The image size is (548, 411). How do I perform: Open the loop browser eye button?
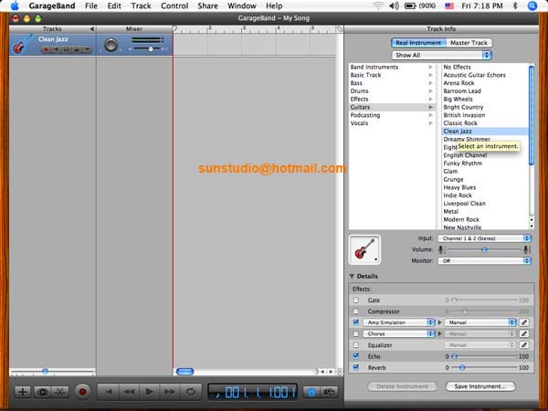[x=43, y=392]
